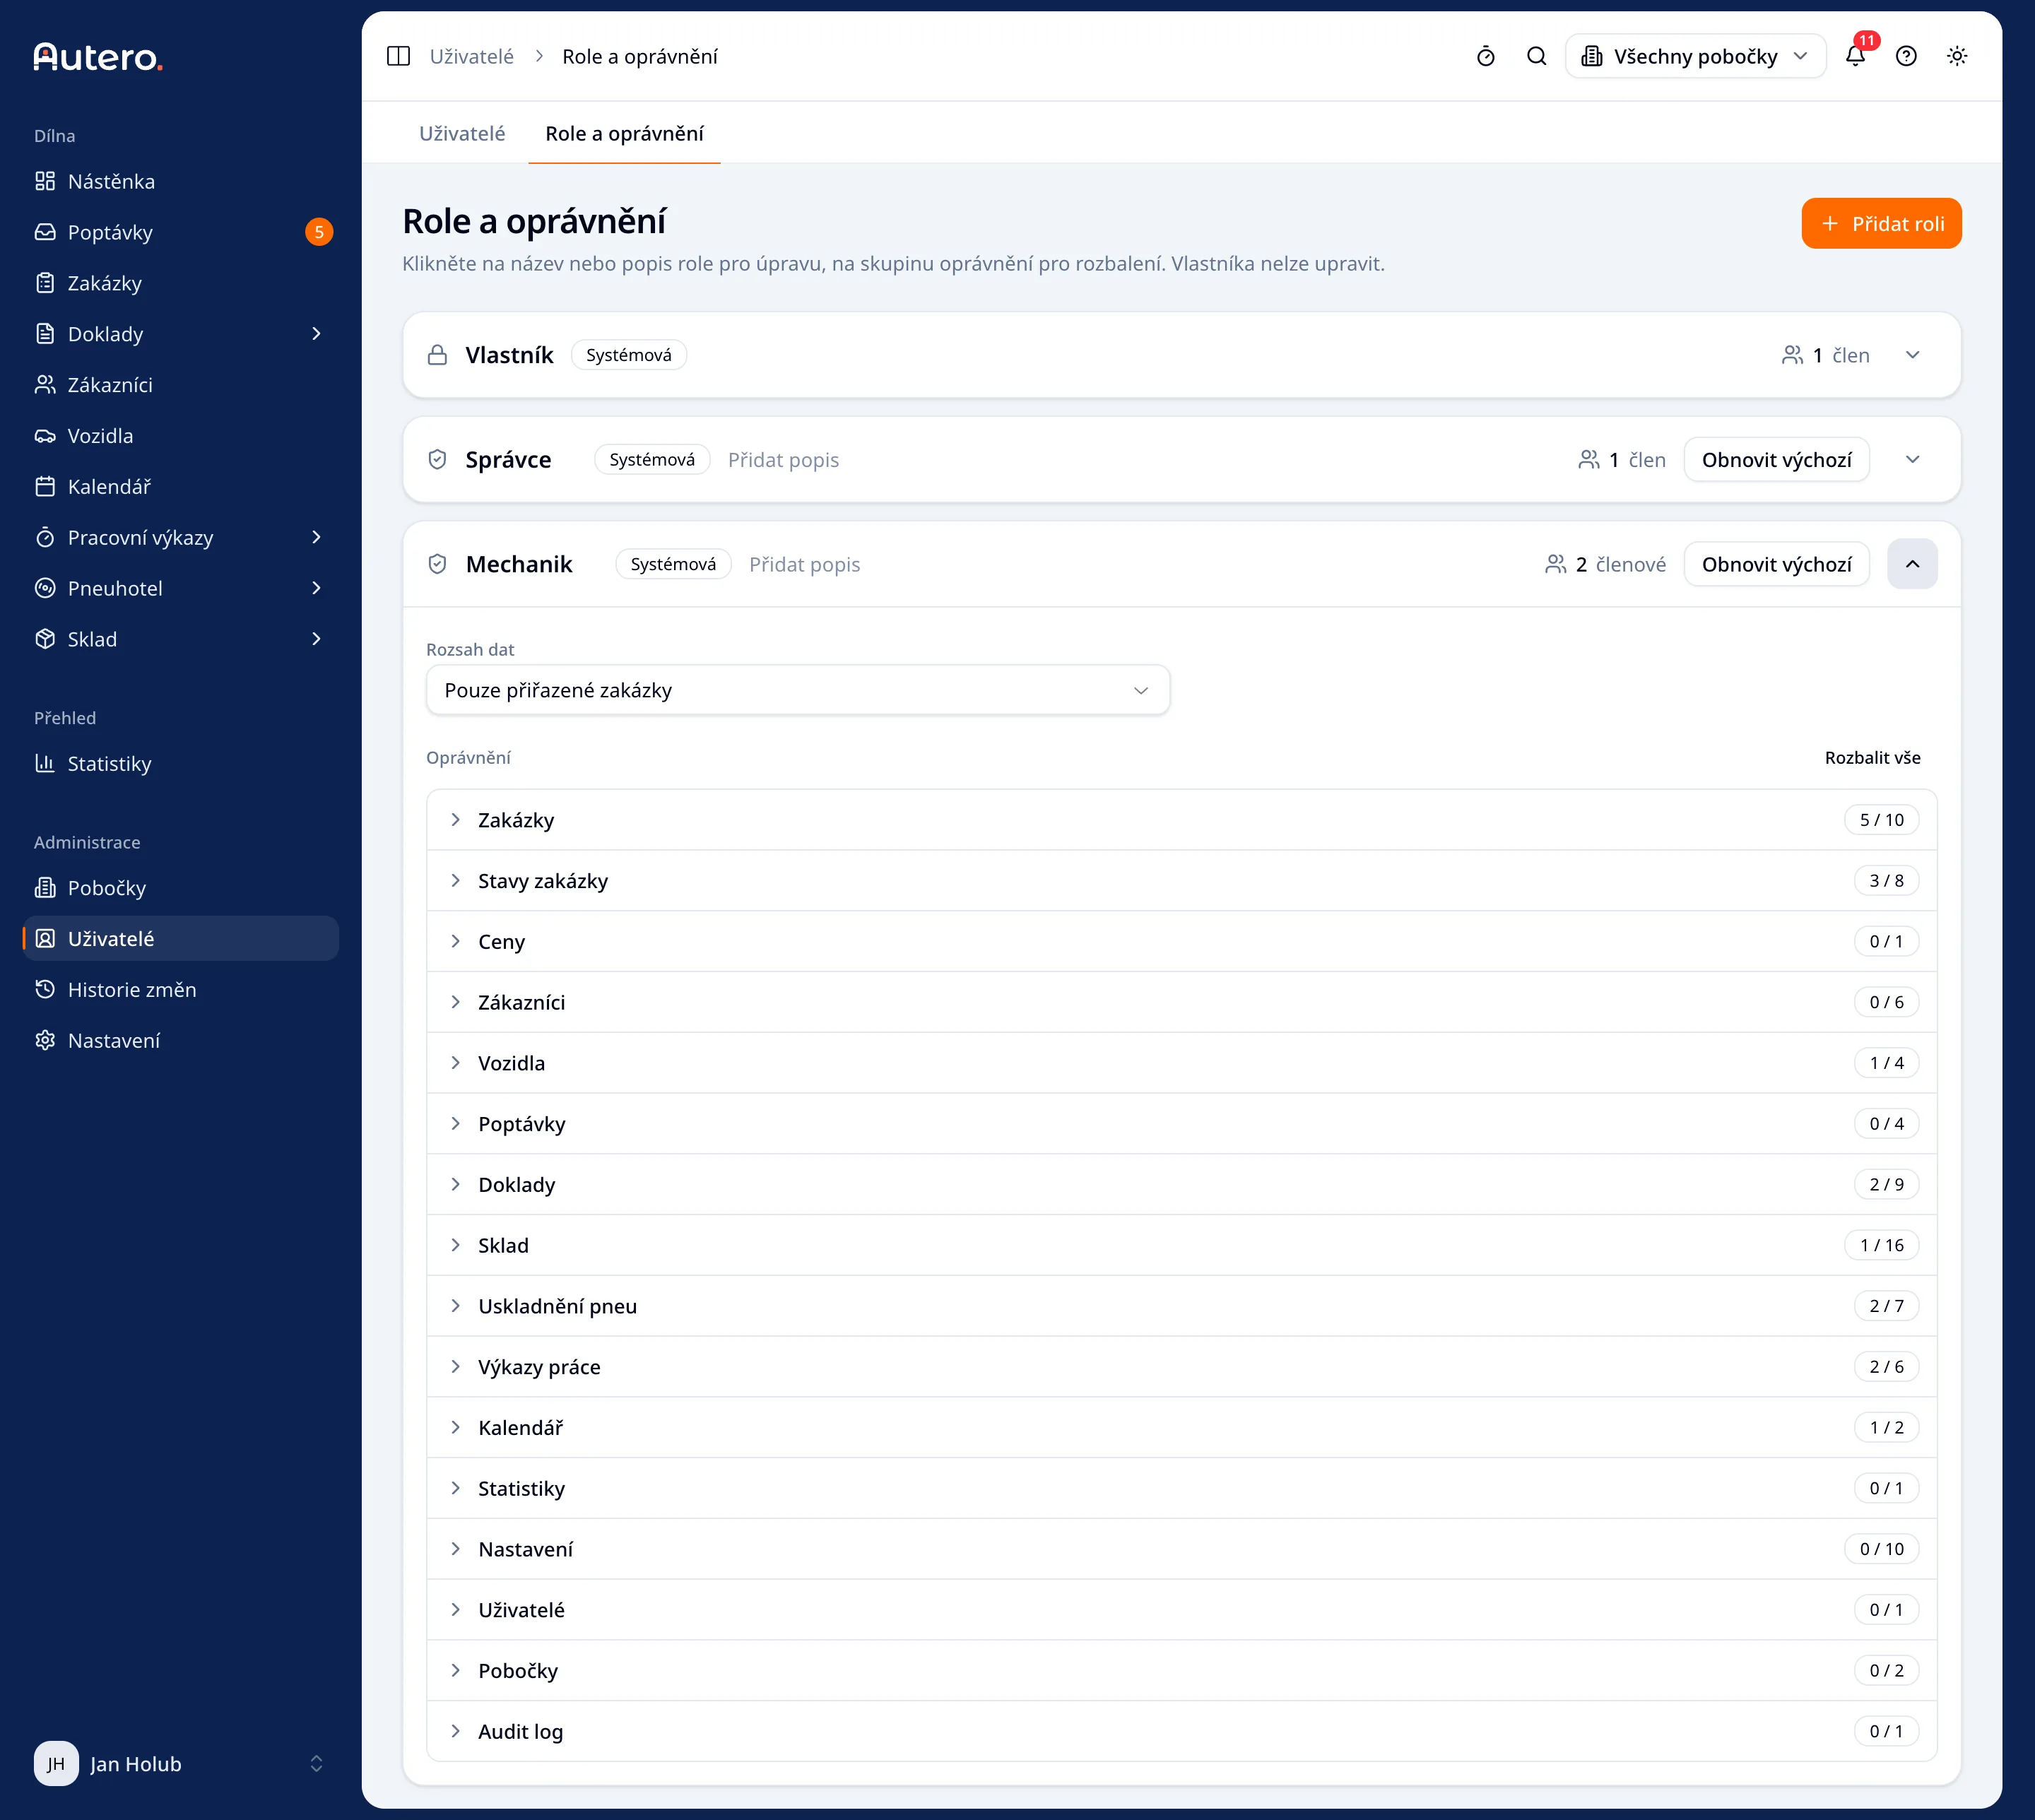
Task: Switch theme with the sun icon
Action: (1957, 56)
